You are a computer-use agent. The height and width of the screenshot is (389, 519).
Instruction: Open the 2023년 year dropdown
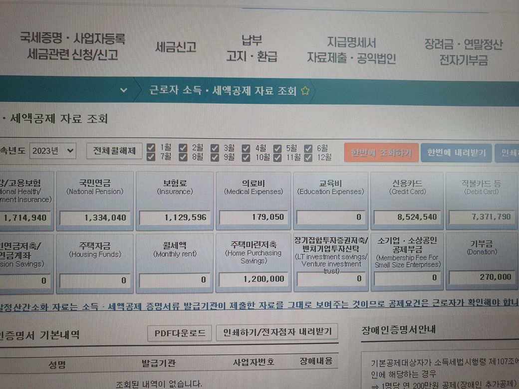(x=53, y=151)
